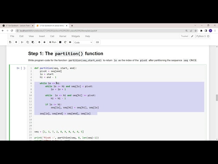Open the Chrome profile avatar

[211, 31]
